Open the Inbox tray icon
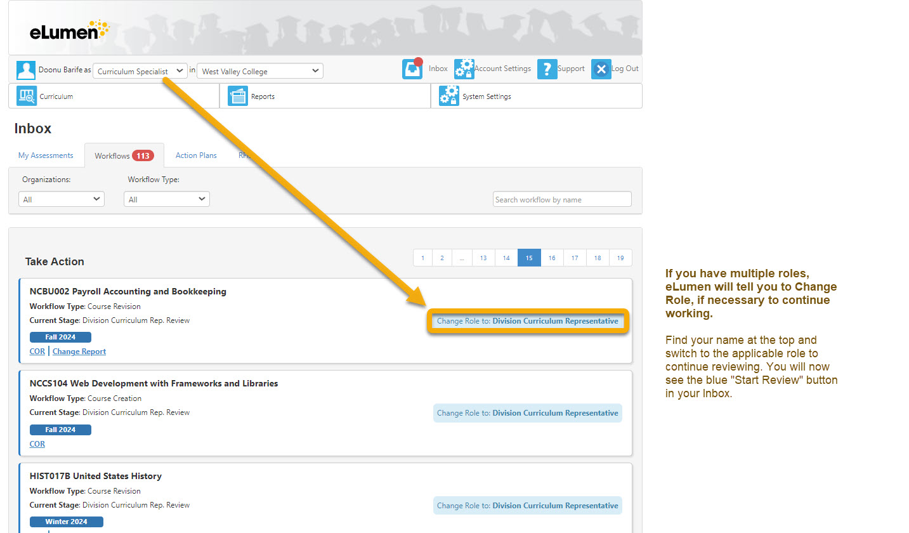 pos(412,69)
